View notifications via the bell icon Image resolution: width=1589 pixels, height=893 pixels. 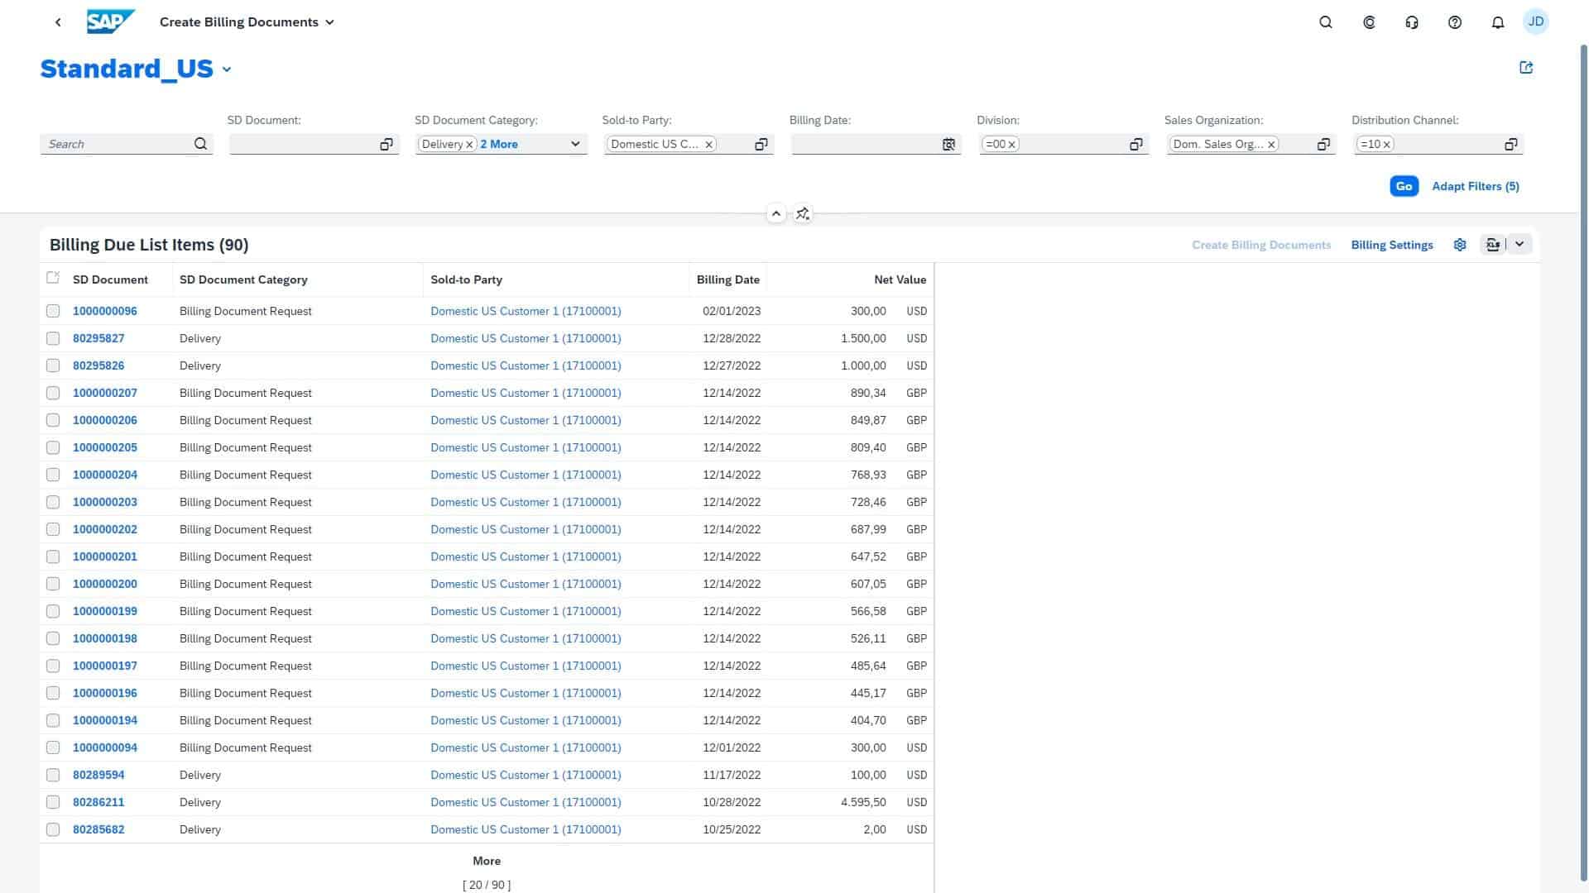click(x=1497, y=21)
